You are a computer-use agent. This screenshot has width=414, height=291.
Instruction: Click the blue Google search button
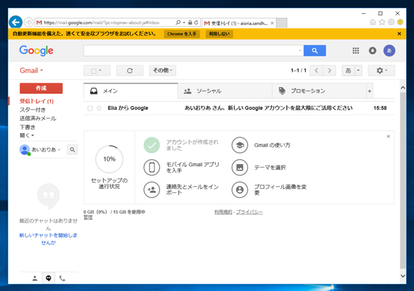pos(315,50)
